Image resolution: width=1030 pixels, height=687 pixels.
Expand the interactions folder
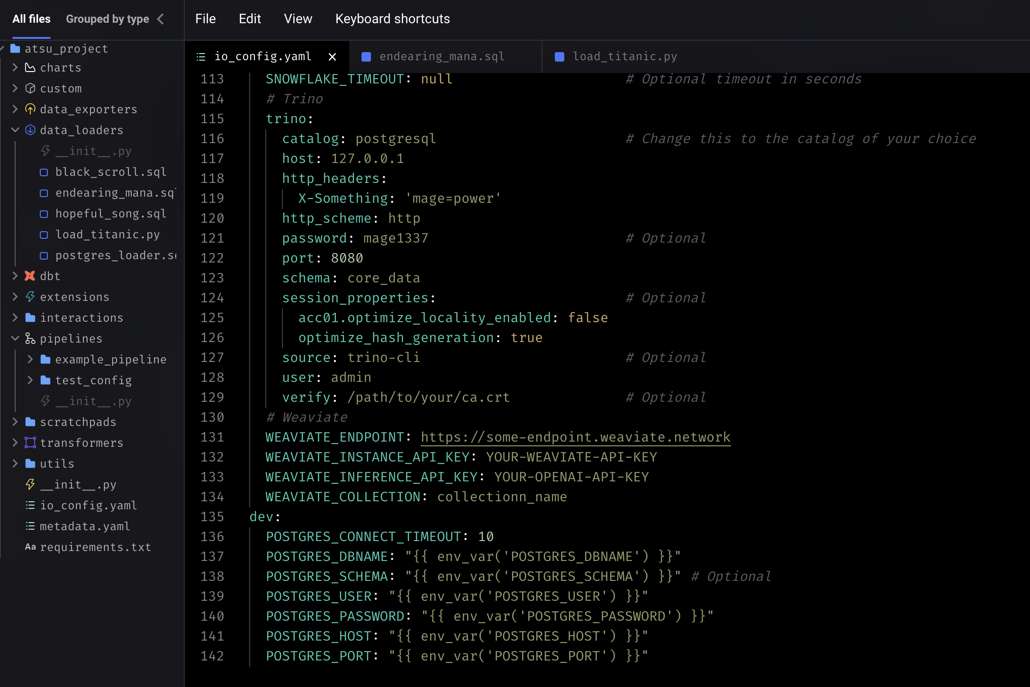15,318
